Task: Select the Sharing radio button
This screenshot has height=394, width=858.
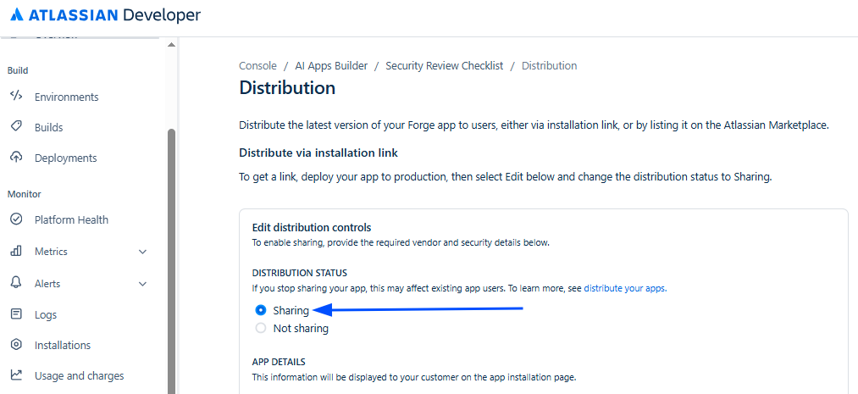Action: 261,310
